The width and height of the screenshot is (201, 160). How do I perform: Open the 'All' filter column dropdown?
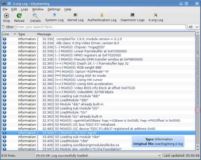pyautogui.click(x=193, y=27)
